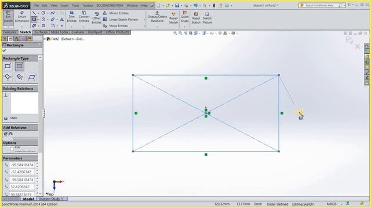371x208 pixels.
Task: Click the Fix relation button
Action: click(8, 133)
